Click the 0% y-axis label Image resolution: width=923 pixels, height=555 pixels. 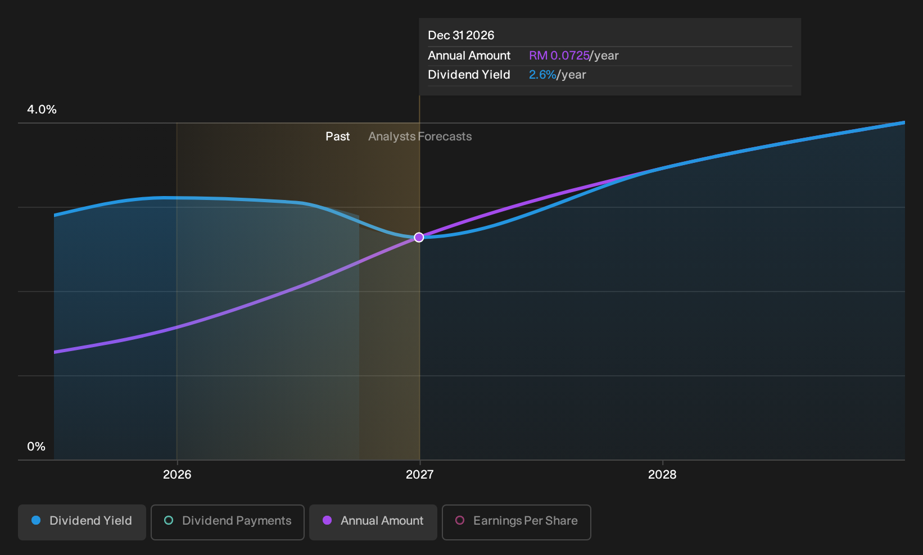pos(36,447)
